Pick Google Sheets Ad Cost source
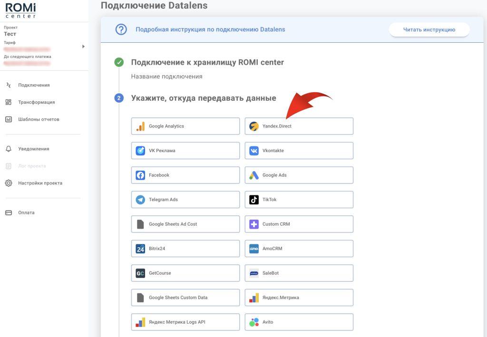The image size is (487, 337). (185, 224)
